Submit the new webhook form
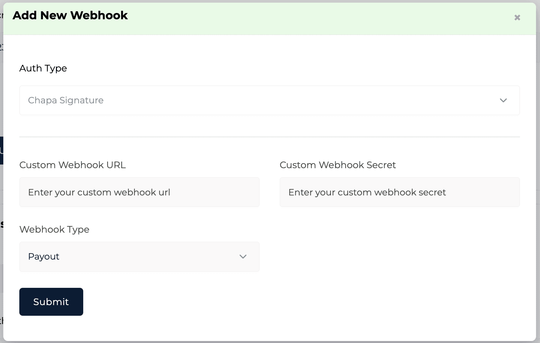The height and width of the screenshot is (343, 540). [51, 301]
